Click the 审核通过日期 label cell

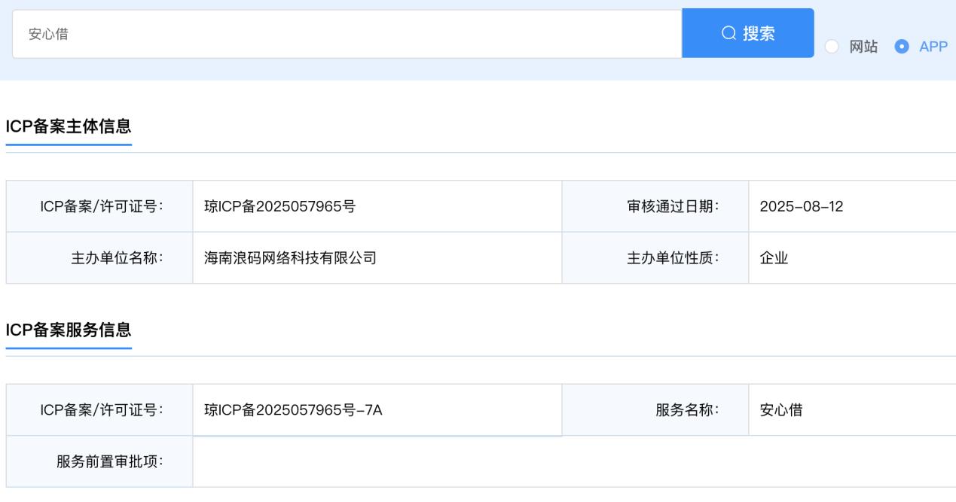click(x=667, y=207)
